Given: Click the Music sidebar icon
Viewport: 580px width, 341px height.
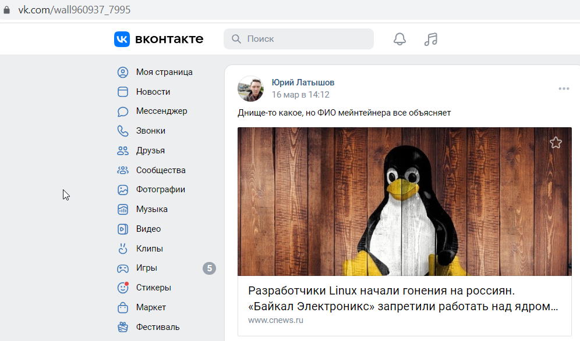Looking at the screenshot, I should pyautogui.click(x=123, y=209).
